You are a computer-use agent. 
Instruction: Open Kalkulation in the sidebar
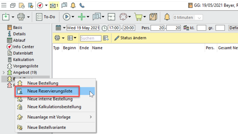tap(23, 60)
